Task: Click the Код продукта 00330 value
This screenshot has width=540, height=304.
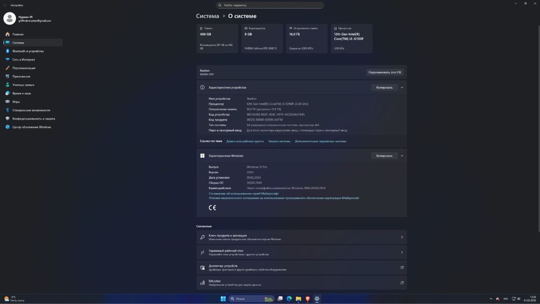Action: pos(265,120)
